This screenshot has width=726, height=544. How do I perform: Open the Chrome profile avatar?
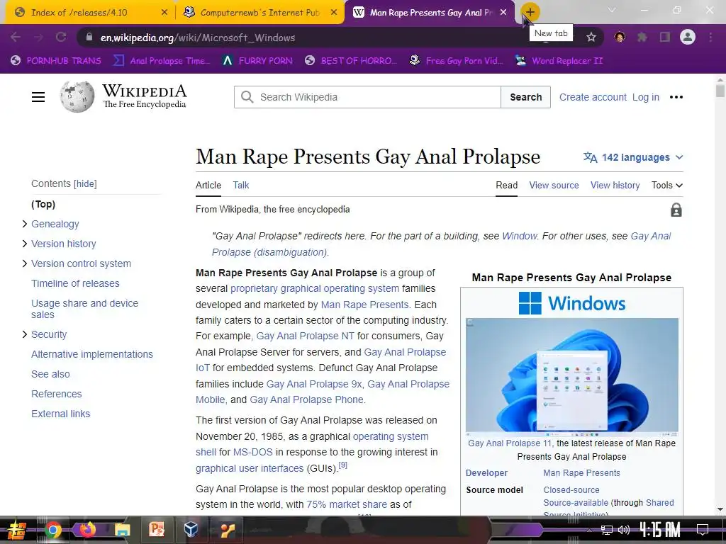(688, 37)
